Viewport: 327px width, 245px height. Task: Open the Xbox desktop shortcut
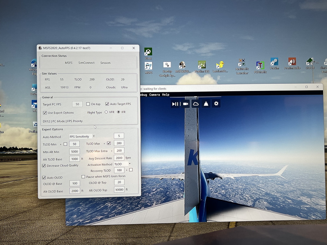tap(148, 54)
